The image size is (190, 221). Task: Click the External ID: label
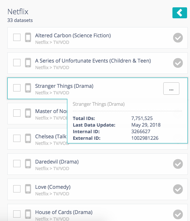point(87,138)
